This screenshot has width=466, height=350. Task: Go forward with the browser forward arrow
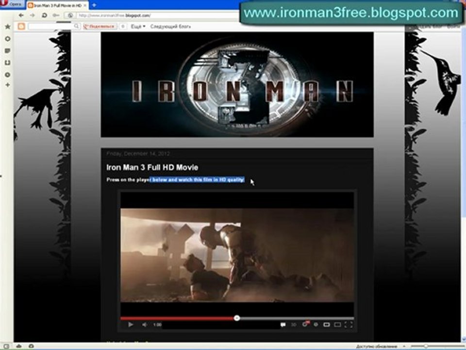33,15
